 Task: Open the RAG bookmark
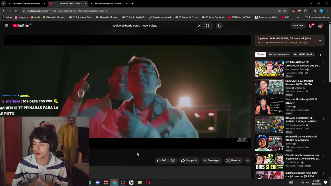point(285,17)
